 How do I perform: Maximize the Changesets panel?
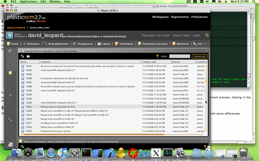click(202, 51)
